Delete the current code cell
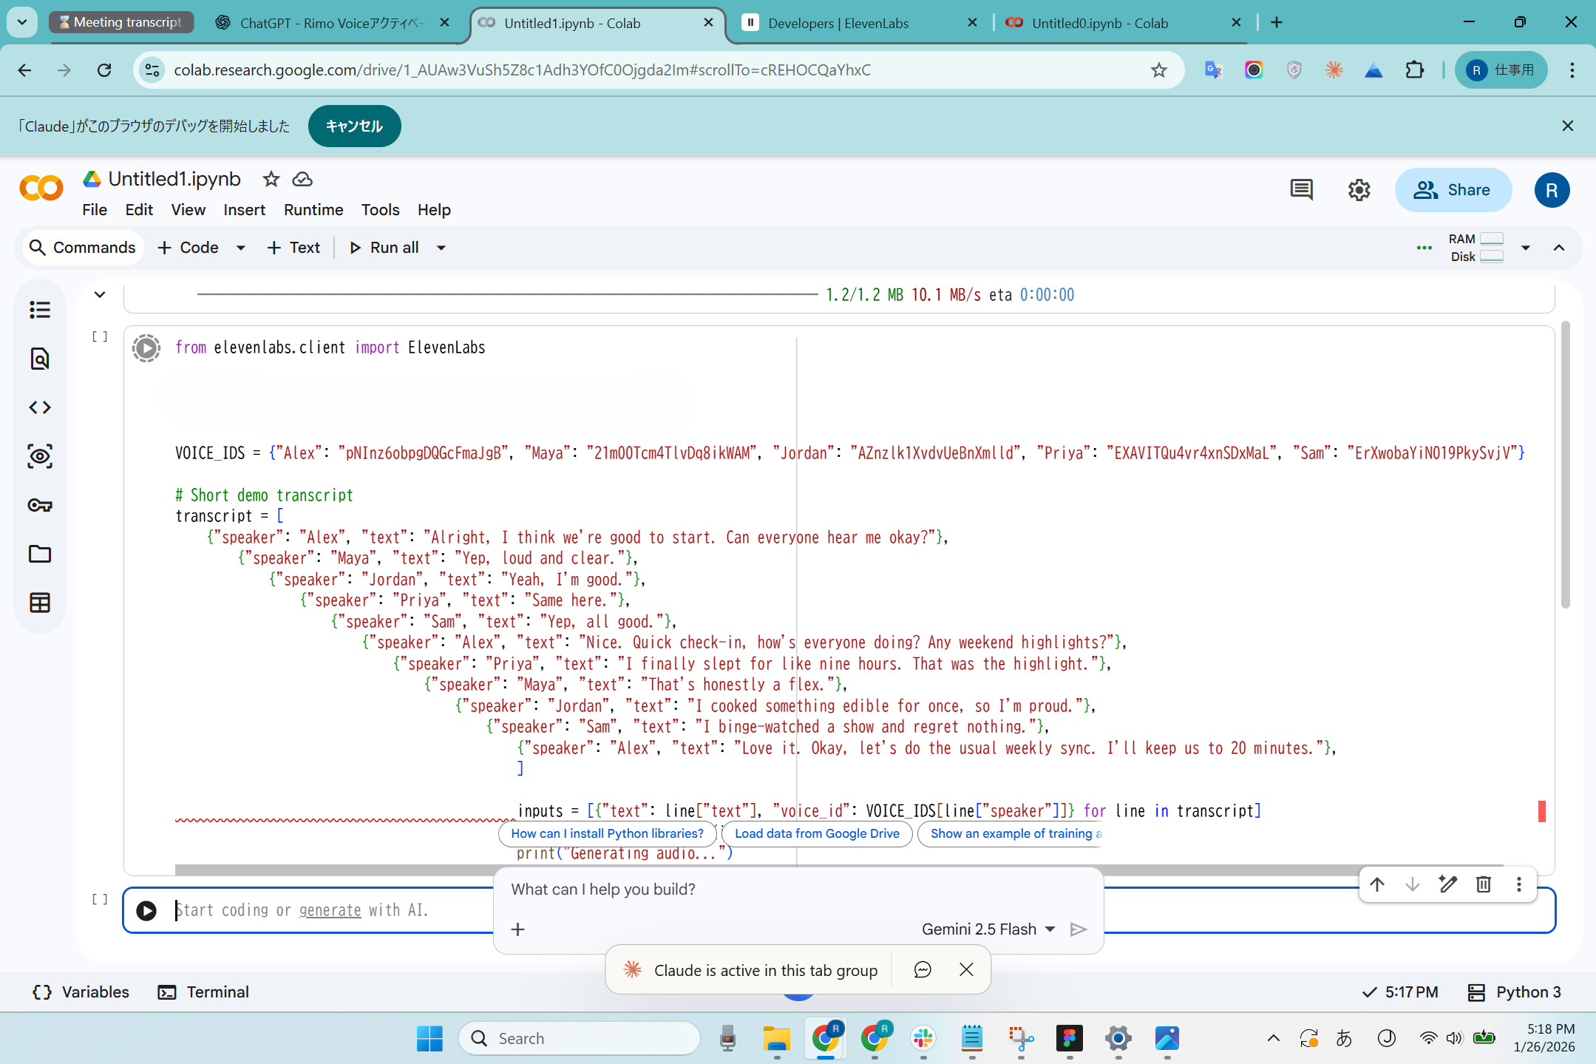This screenshot has width=1596, height=1064. 1484,884
